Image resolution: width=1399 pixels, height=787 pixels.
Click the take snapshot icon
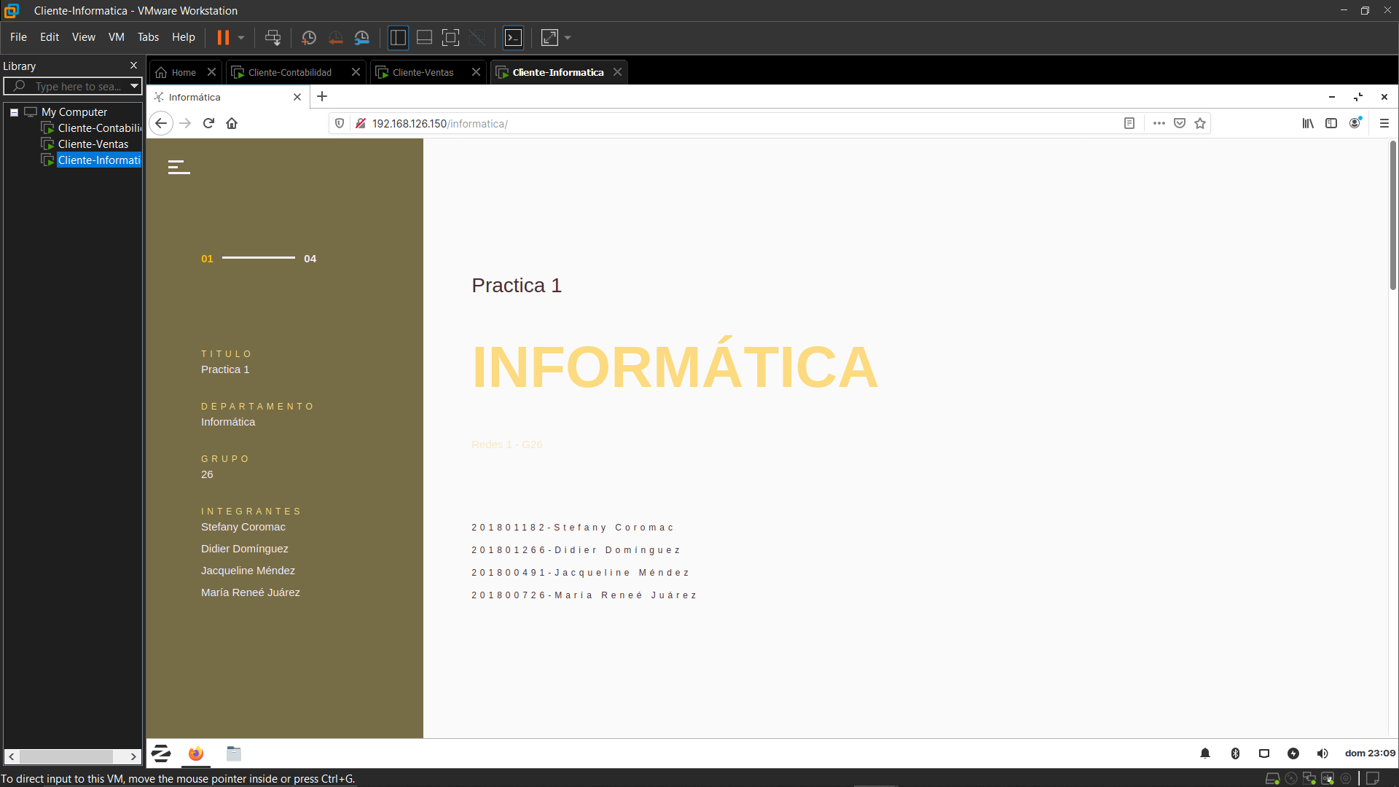pos(309,37)
